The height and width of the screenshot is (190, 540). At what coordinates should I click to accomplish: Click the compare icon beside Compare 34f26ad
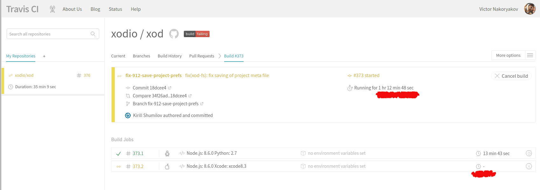128,96
